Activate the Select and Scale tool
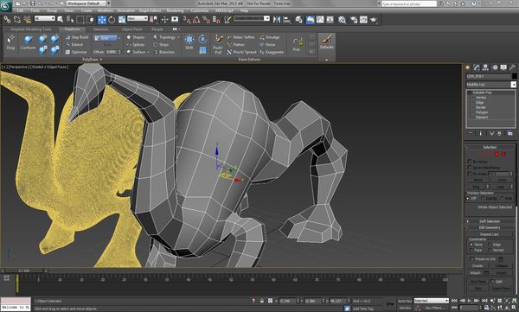Viewport: 519px width, 312px height. click(x=122, y=20)
